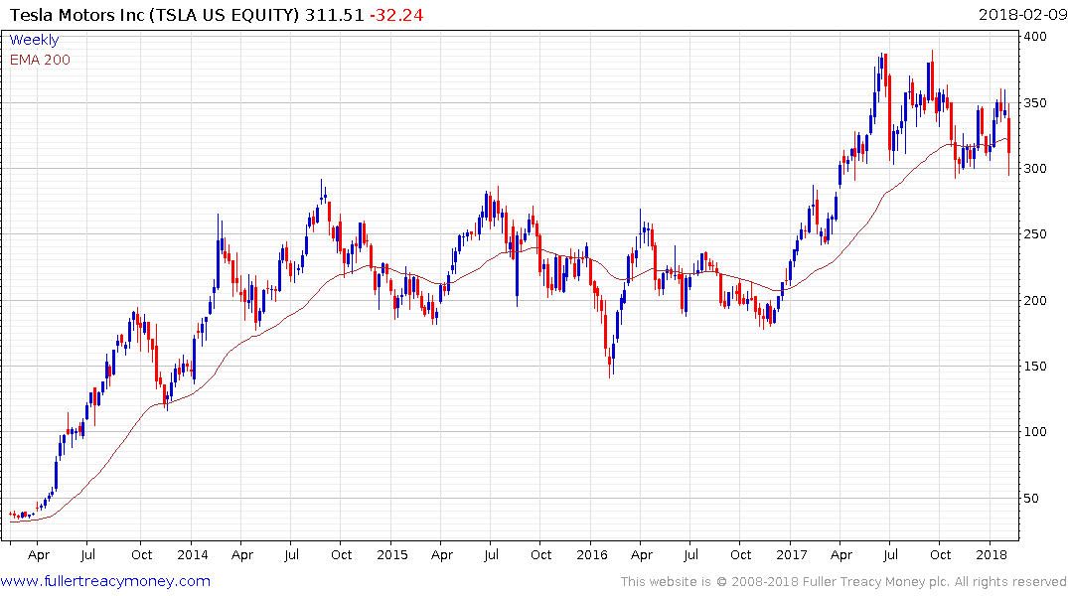Click the 2018 year label on time axis

(992, 554)
